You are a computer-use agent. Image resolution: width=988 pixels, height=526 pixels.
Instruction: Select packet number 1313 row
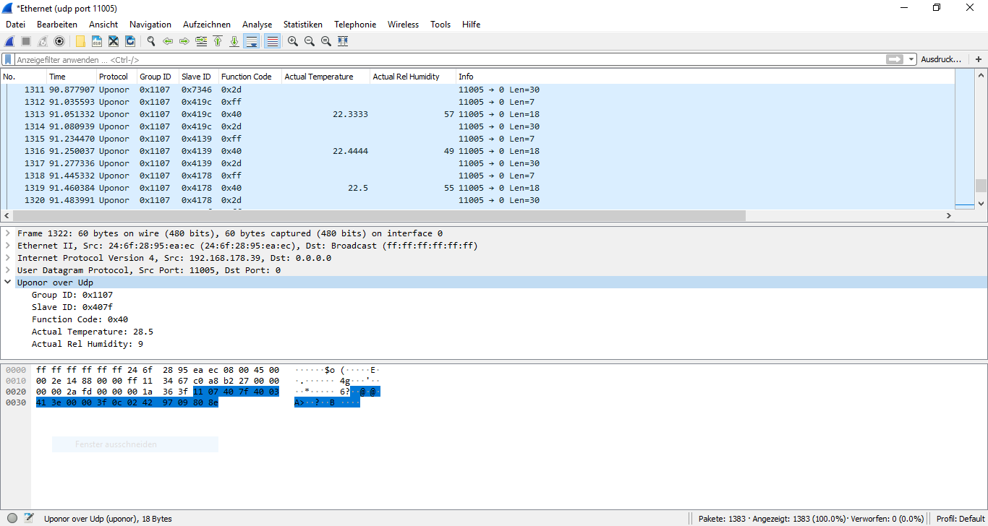coord(477,114)
